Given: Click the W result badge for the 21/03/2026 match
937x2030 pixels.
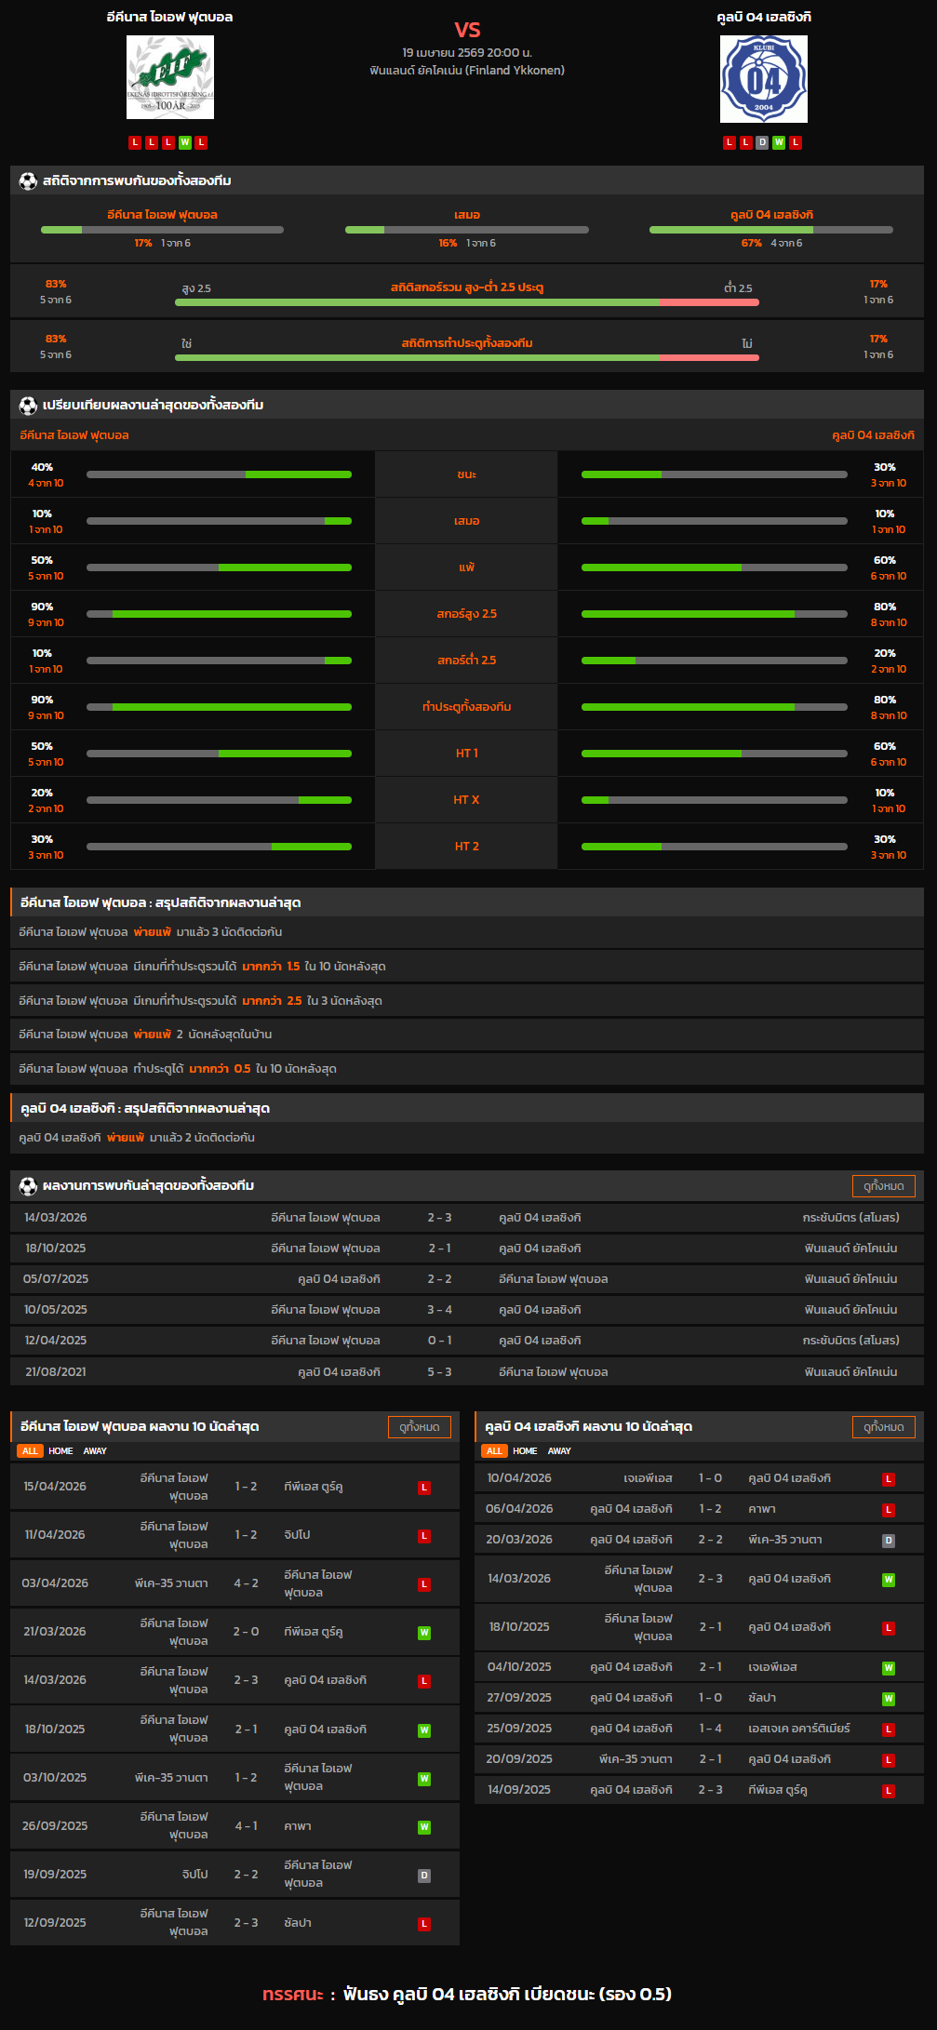Looking at the screenshot, I should [x=424, y=1633].
